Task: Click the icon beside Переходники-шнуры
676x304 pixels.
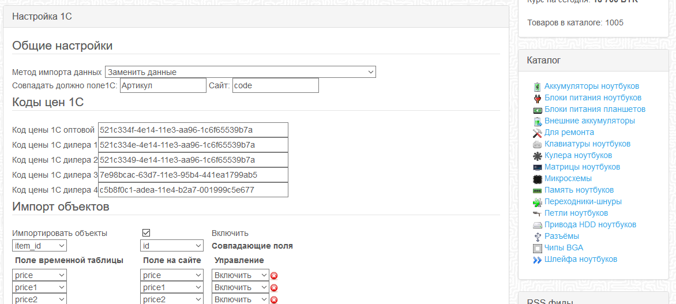Action: [537, 202]
